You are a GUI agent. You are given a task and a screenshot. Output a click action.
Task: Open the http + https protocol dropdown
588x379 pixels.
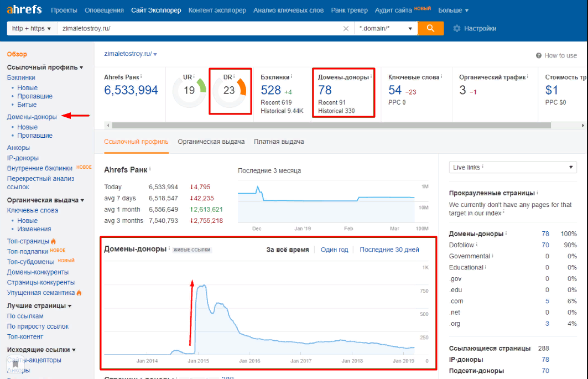32,29
